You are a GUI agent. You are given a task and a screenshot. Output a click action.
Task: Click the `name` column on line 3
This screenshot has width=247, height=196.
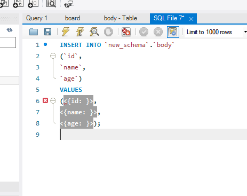point(71,67)
